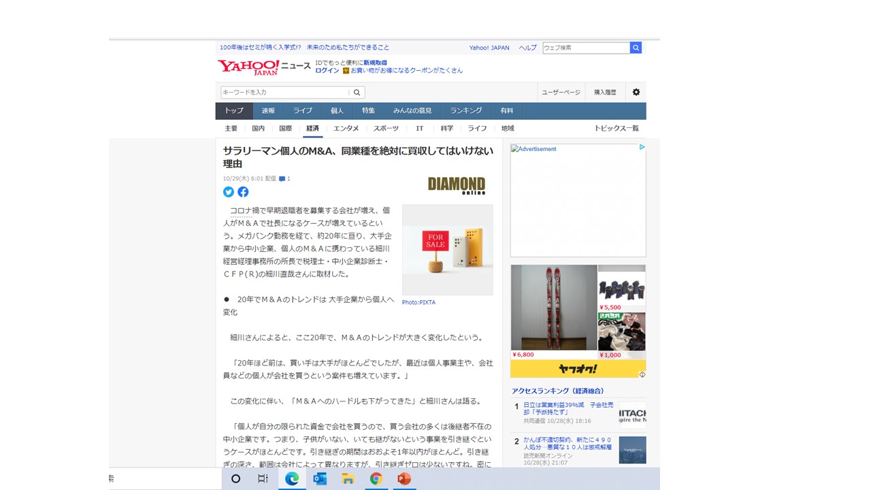Open Google Chrome from taskbar
This screenshot has height=490, width=871.
(376, 478)
